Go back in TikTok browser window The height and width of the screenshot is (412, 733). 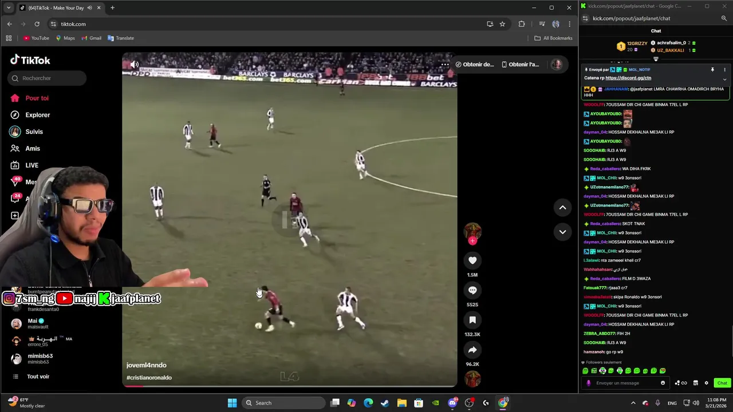9,24
